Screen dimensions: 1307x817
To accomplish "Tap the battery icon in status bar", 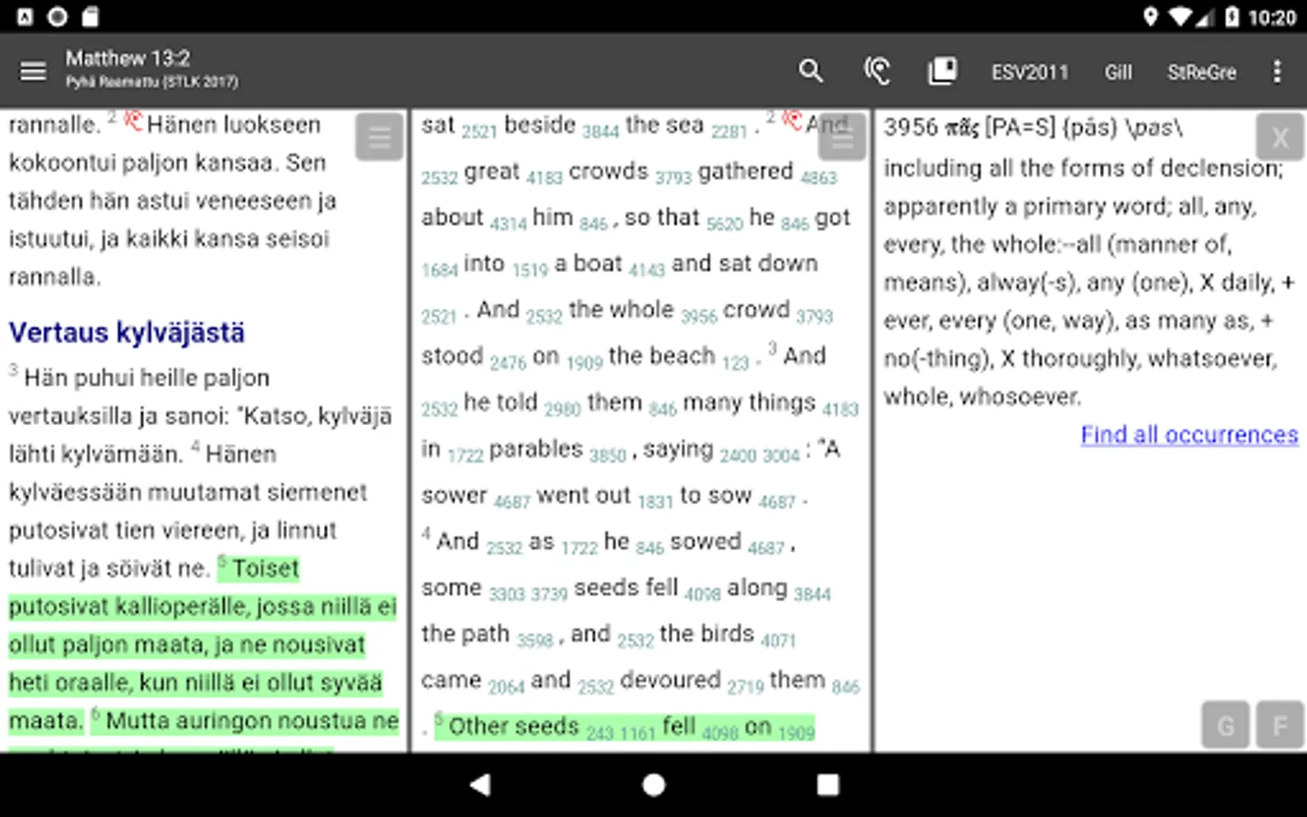I will pyautogui.click(x=1232, y=17).
